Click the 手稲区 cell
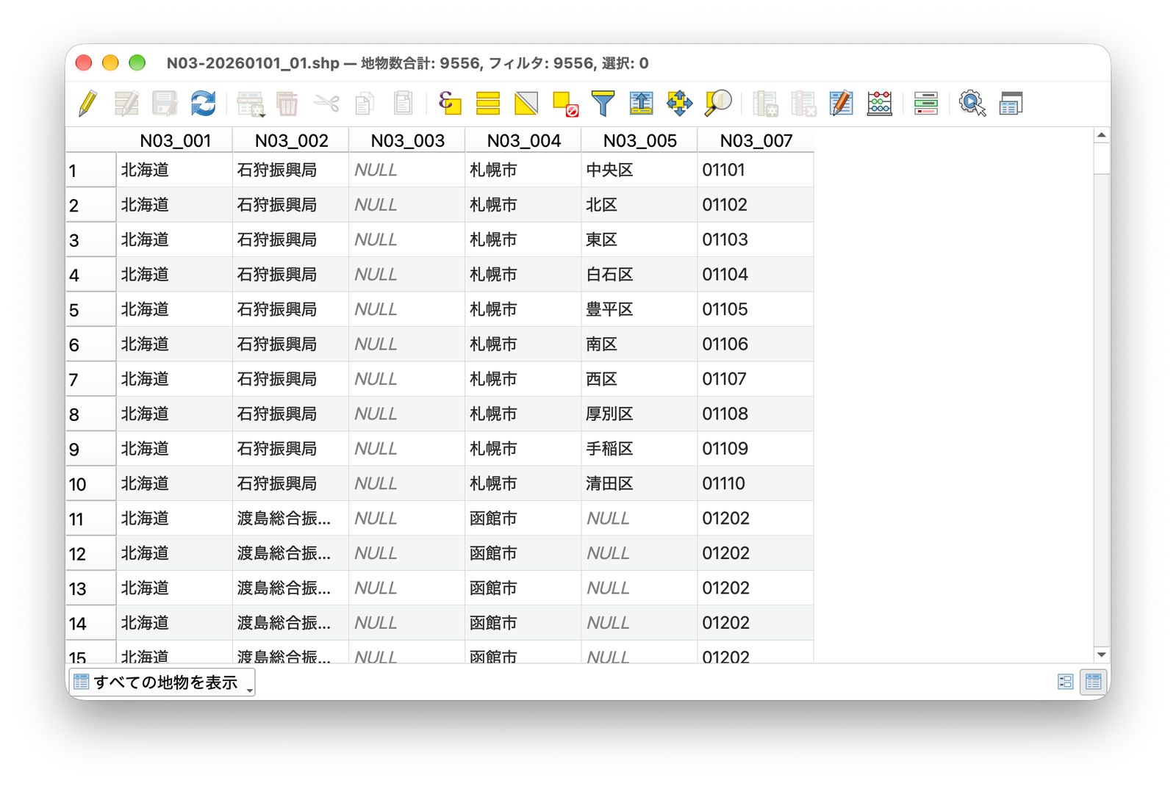This screenshot has height=786, width=1176. (x=639, y=449)
